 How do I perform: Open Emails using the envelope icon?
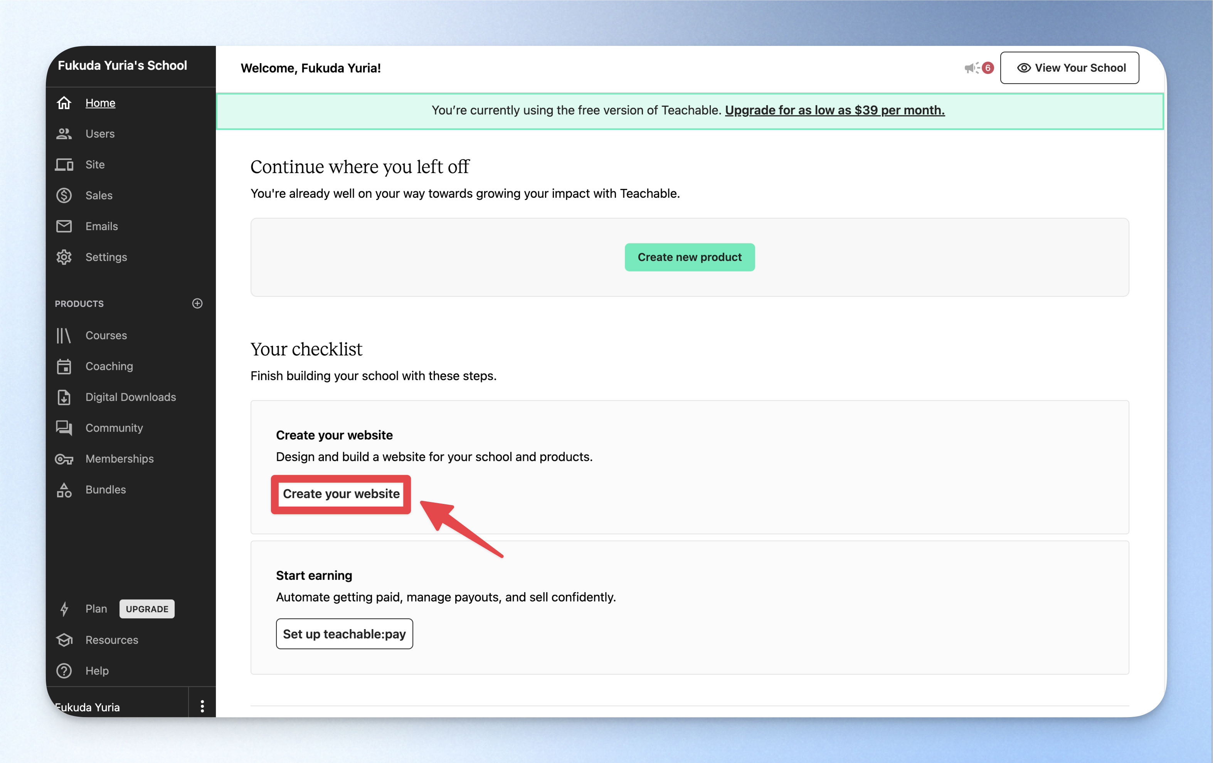coord(64,226)
